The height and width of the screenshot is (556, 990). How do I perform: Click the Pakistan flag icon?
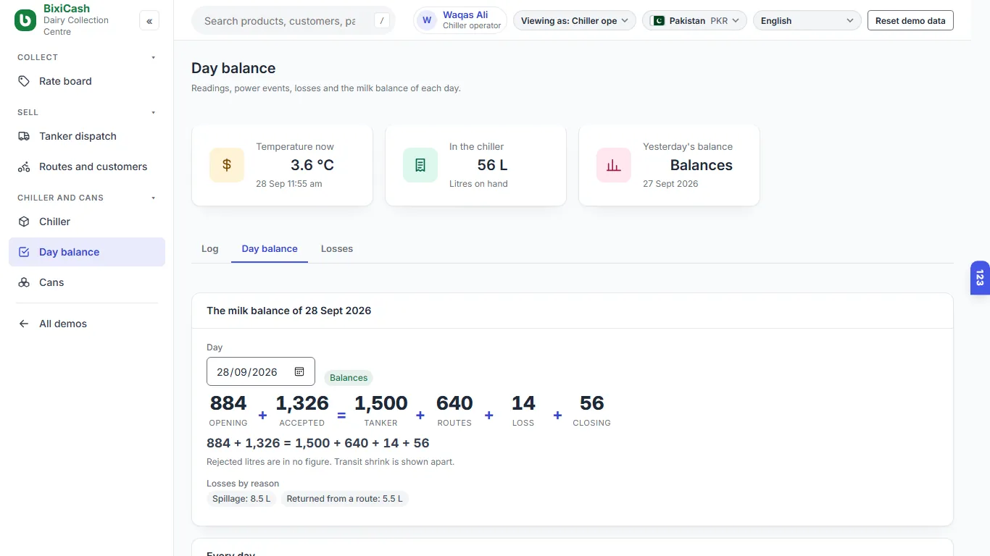click(x=658, y=21)
